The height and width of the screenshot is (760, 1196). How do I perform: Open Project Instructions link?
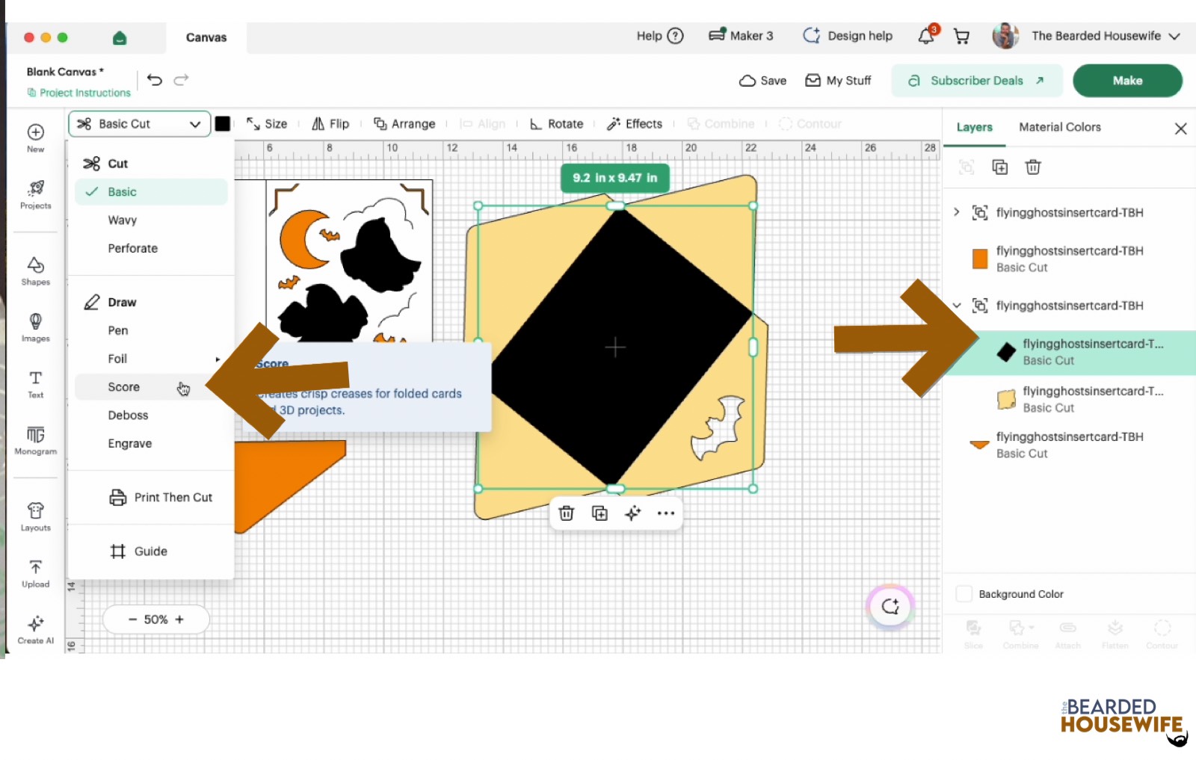[78, 93]
